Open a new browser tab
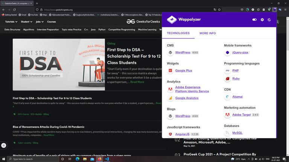This screenshot has width=289, height=162. click(x=37, y=3)
